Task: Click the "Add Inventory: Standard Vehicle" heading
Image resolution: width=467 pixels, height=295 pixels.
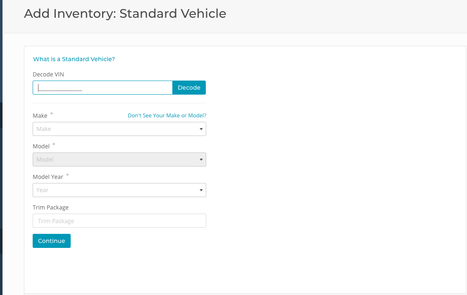Action: [125, 14]
